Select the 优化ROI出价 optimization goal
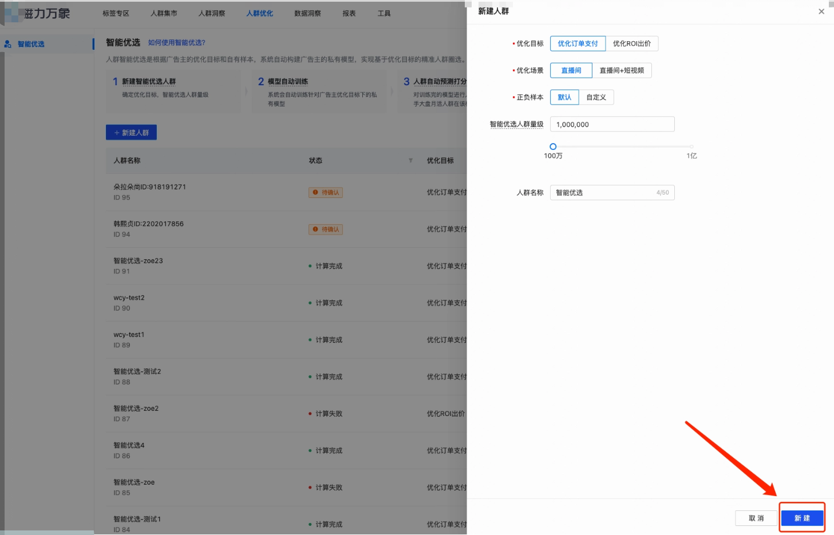The width and height of the screenshot is (834, 535). pyautogui.click(x=632, y=43)
